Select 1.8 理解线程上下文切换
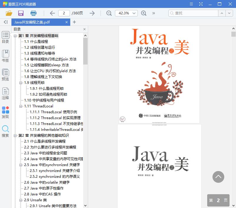 [x=43, y=77]
